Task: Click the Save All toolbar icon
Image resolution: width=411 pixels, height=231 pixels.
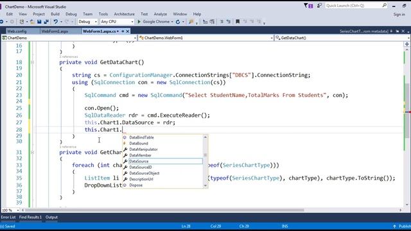Action: tap(46, 22)
